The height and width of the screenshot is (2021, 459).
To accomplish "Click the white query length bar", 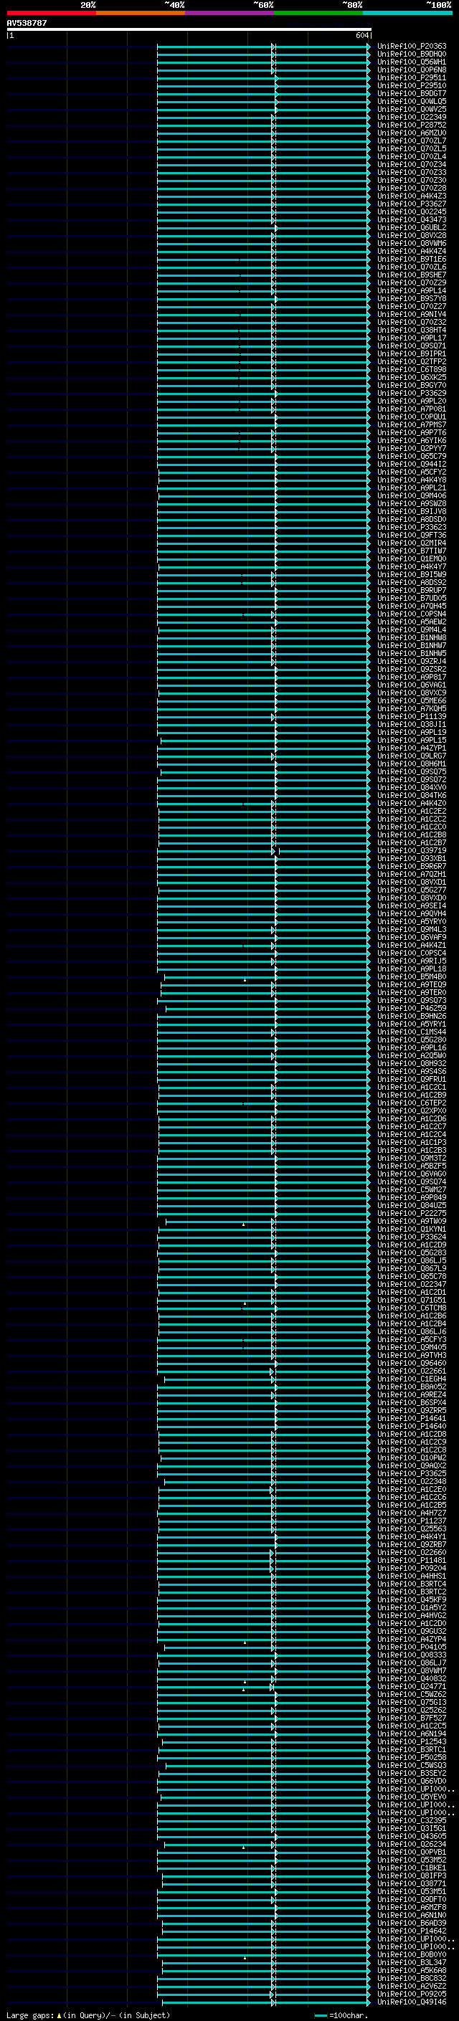I will [189, 29].
